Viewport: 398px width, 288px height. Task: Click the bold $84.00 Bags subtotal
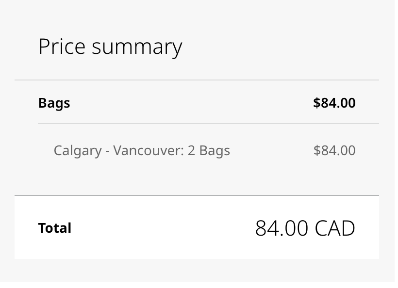click(x=334, y=103)
